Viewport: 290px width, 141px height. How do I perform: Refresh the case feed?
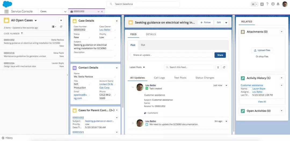pyautogui.click(x=224, y=67)
